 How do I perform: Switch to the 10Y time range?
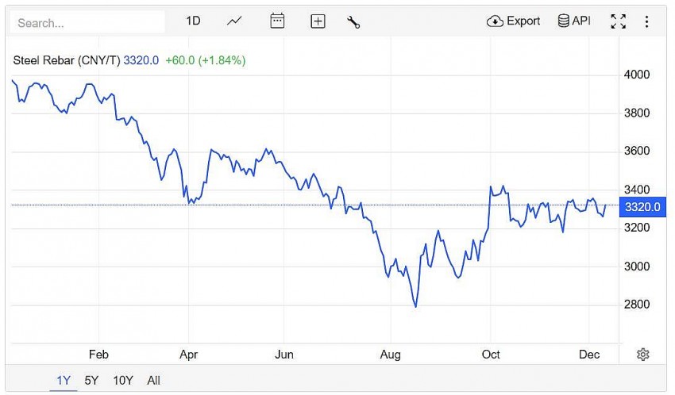[x=123, y=381]
